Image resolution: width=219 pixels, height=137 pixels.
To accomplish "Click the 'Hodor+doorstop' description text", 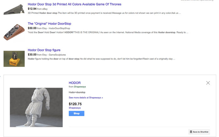I will 77,92.
